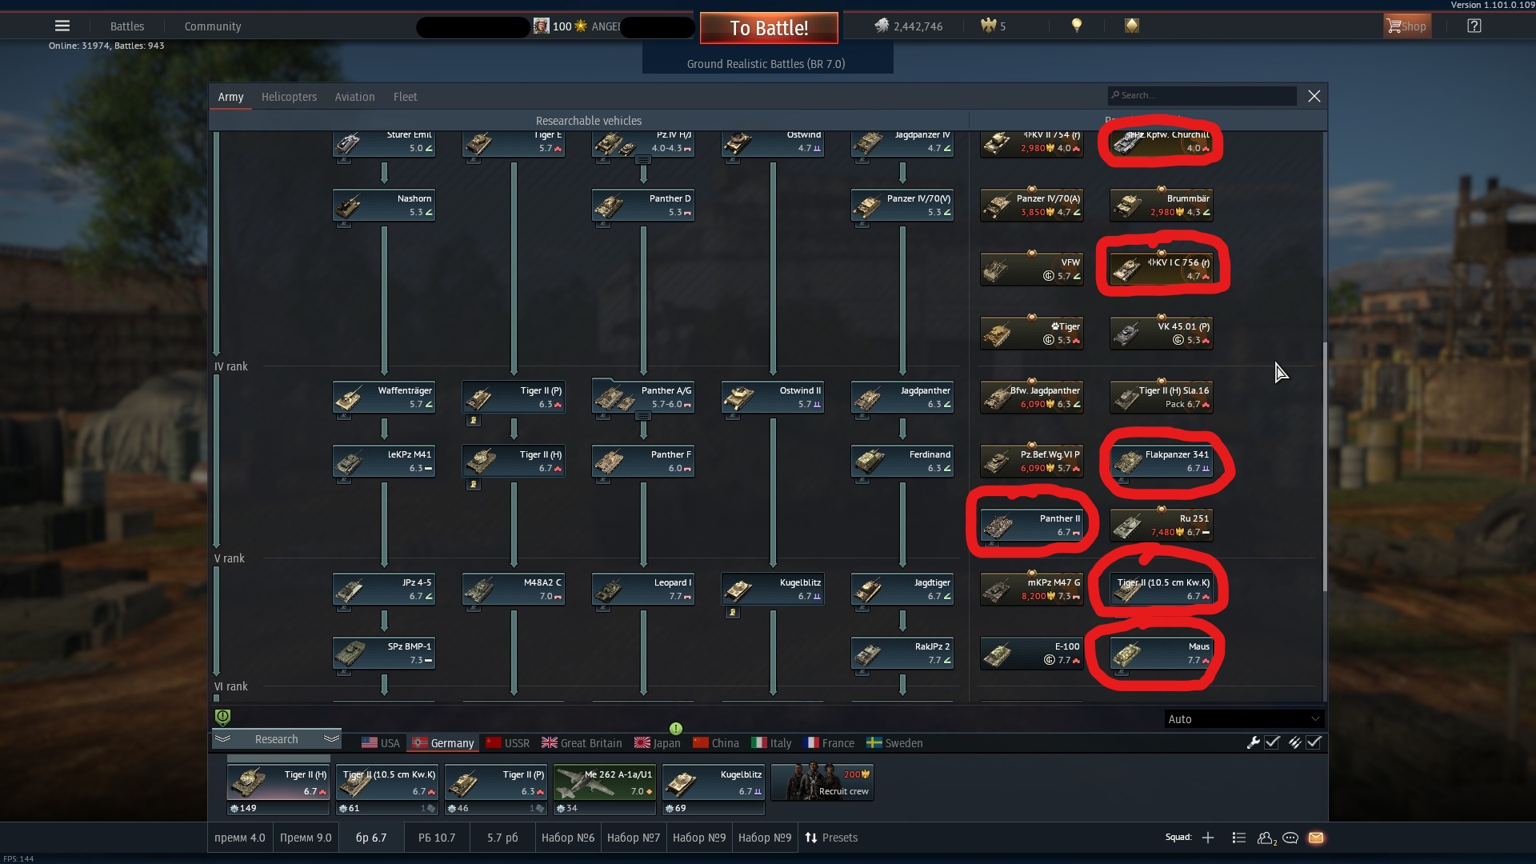Switch to the Helicopters tab

[x=289, y=97]
